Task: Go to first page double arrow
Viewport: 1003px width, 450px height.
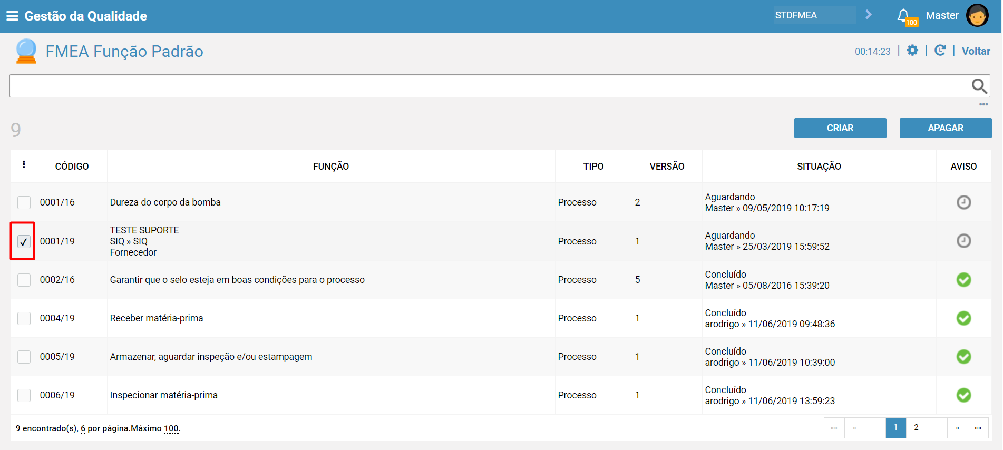Action: click(x=834, y=427)
